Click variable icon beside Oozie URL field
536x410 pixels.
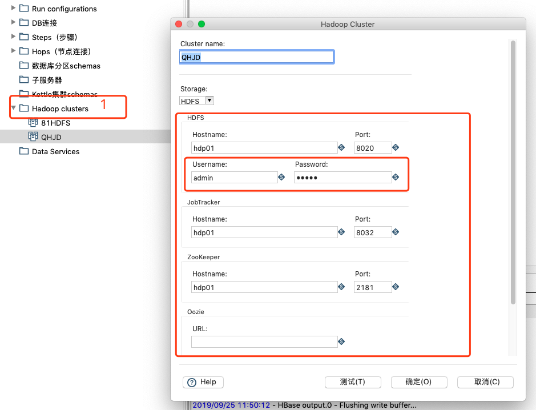[x=341, y=341]
